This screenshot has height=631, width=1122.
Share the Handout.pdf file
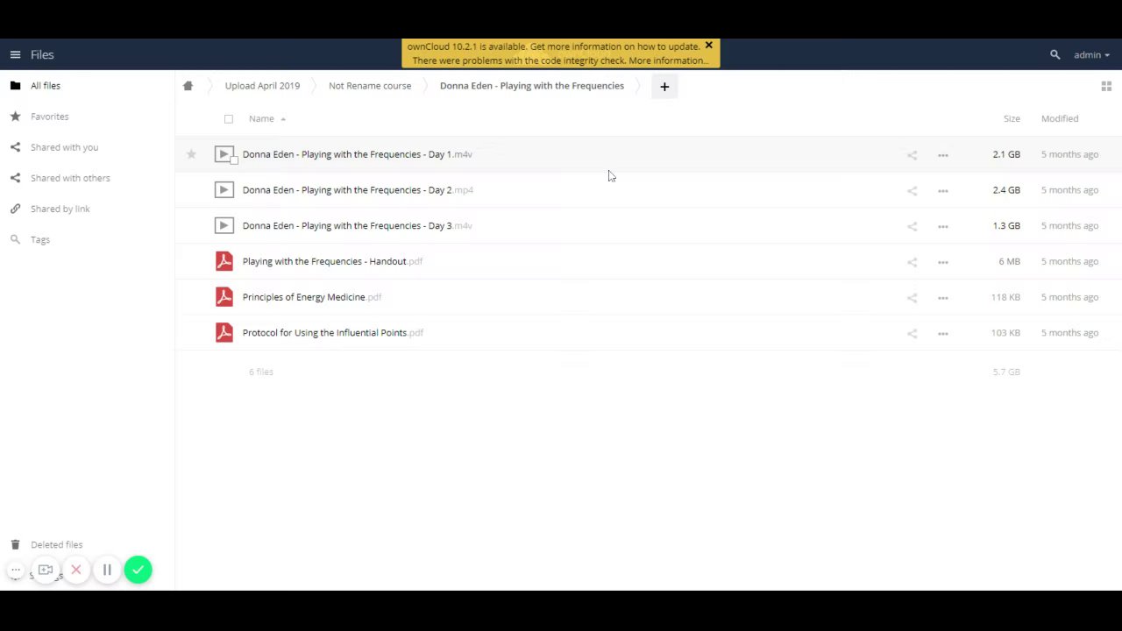pos(912,262)
